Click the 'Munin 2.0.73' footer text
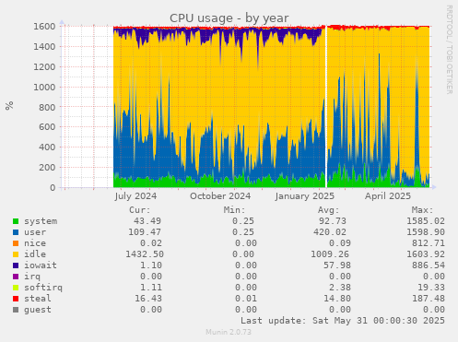This screenshot has width=458, height=342. (x=229, y=332)
